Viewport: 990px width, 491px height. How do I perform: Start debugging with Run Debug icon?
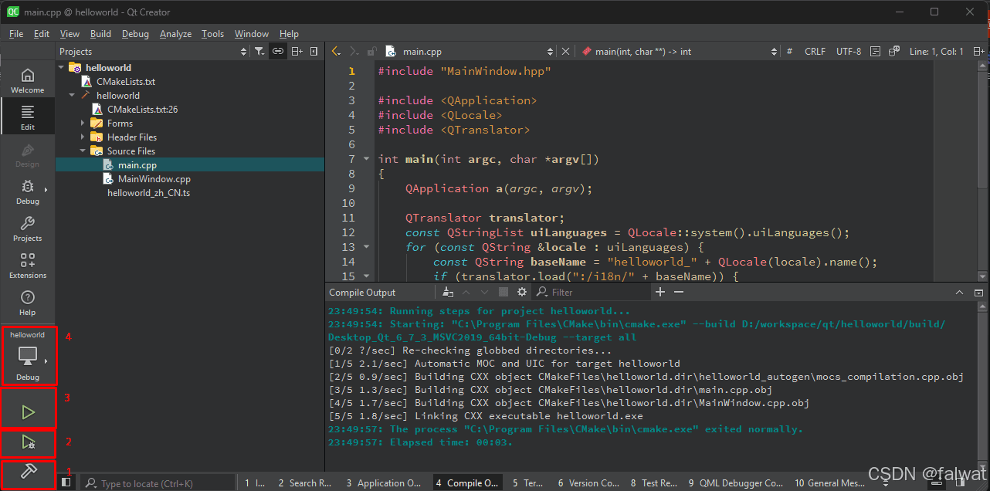pyautogui.click(x=29, y=443)
